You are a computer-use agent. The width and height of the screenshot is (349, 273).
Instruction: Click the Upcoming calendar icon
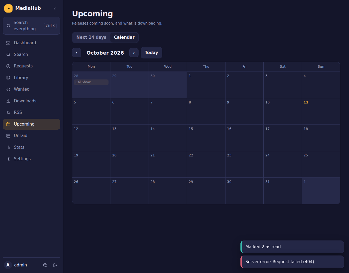(8, 124)
